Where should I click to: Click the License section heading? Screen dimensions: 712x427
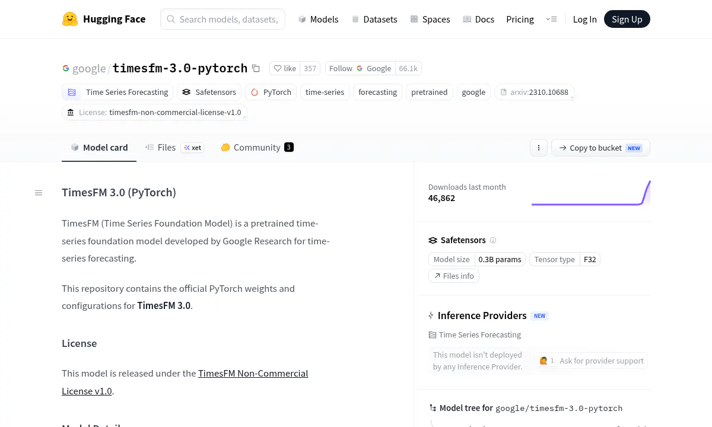79,343
